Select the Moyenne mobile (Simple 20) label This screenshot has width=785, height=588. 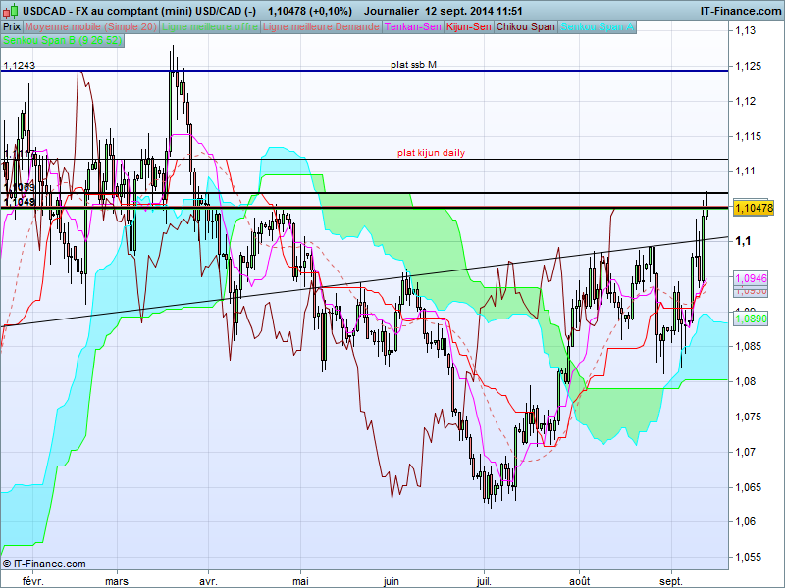pos(91,27)
